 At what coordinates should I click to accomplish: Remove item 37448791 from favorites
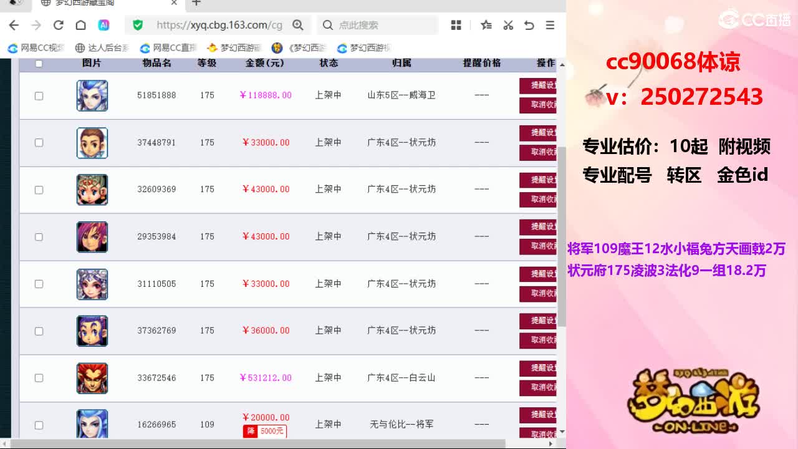(x=537, y=152)
